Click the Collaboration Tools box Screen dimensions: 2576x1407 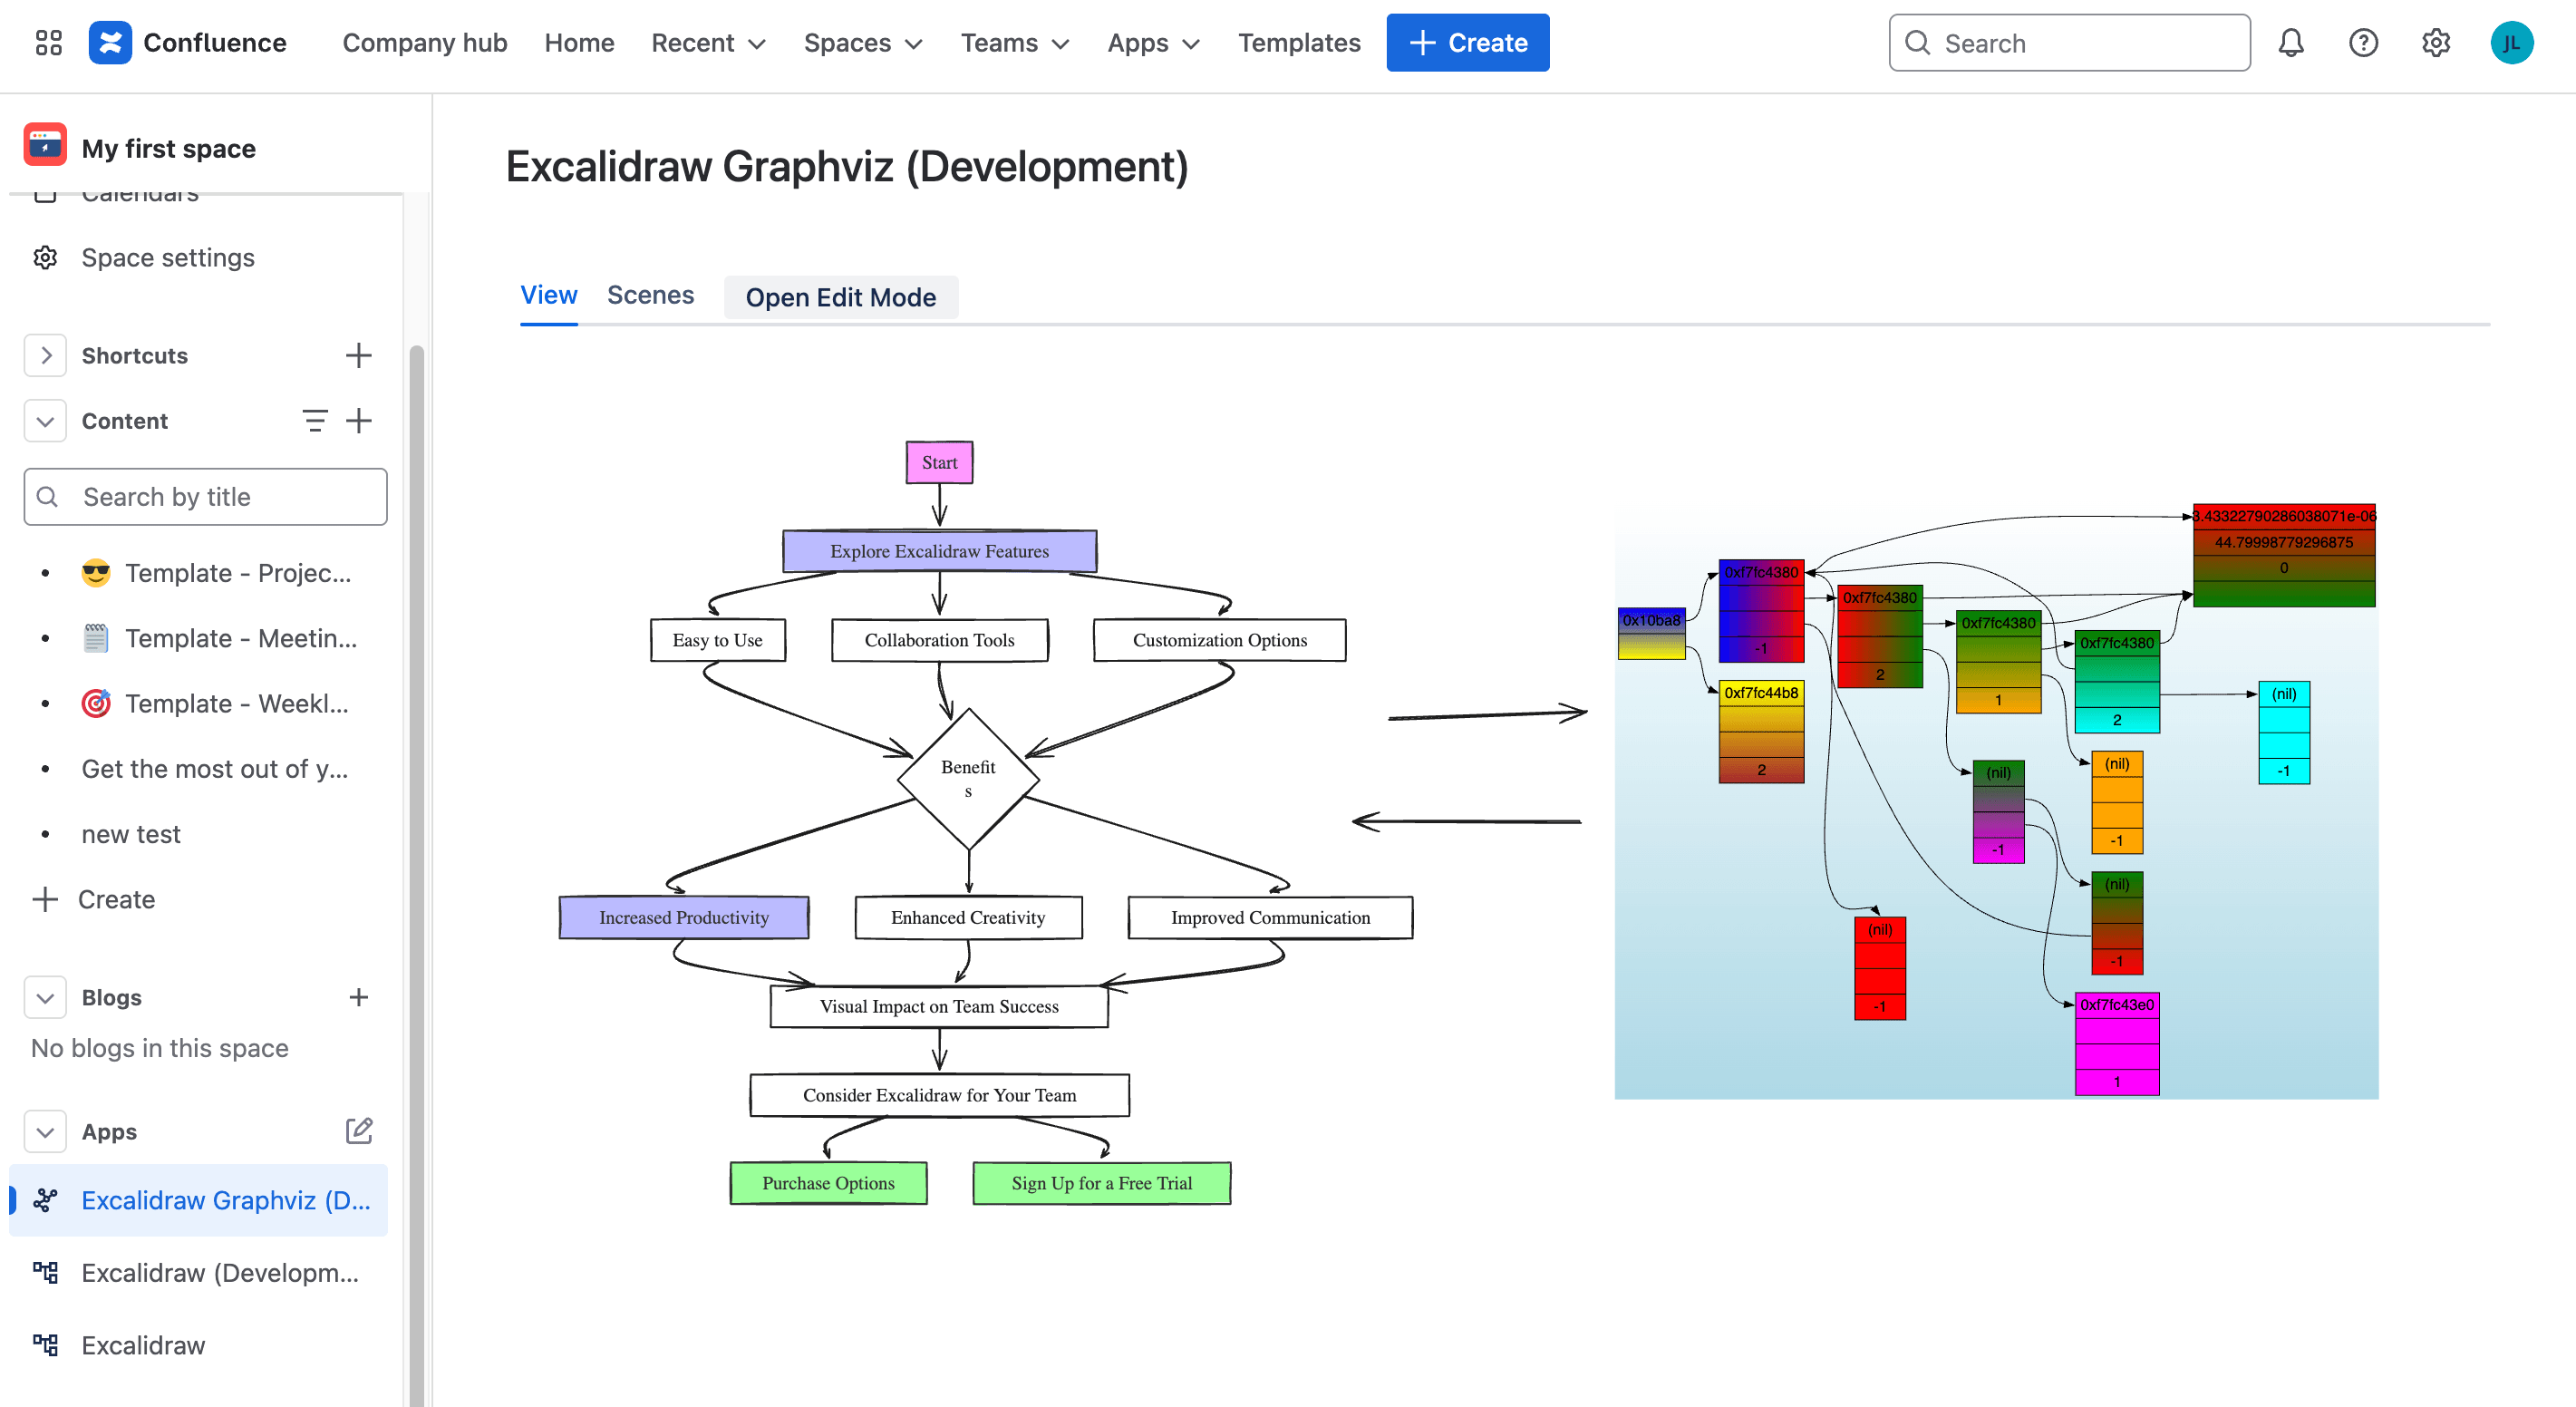click(939, 640)
